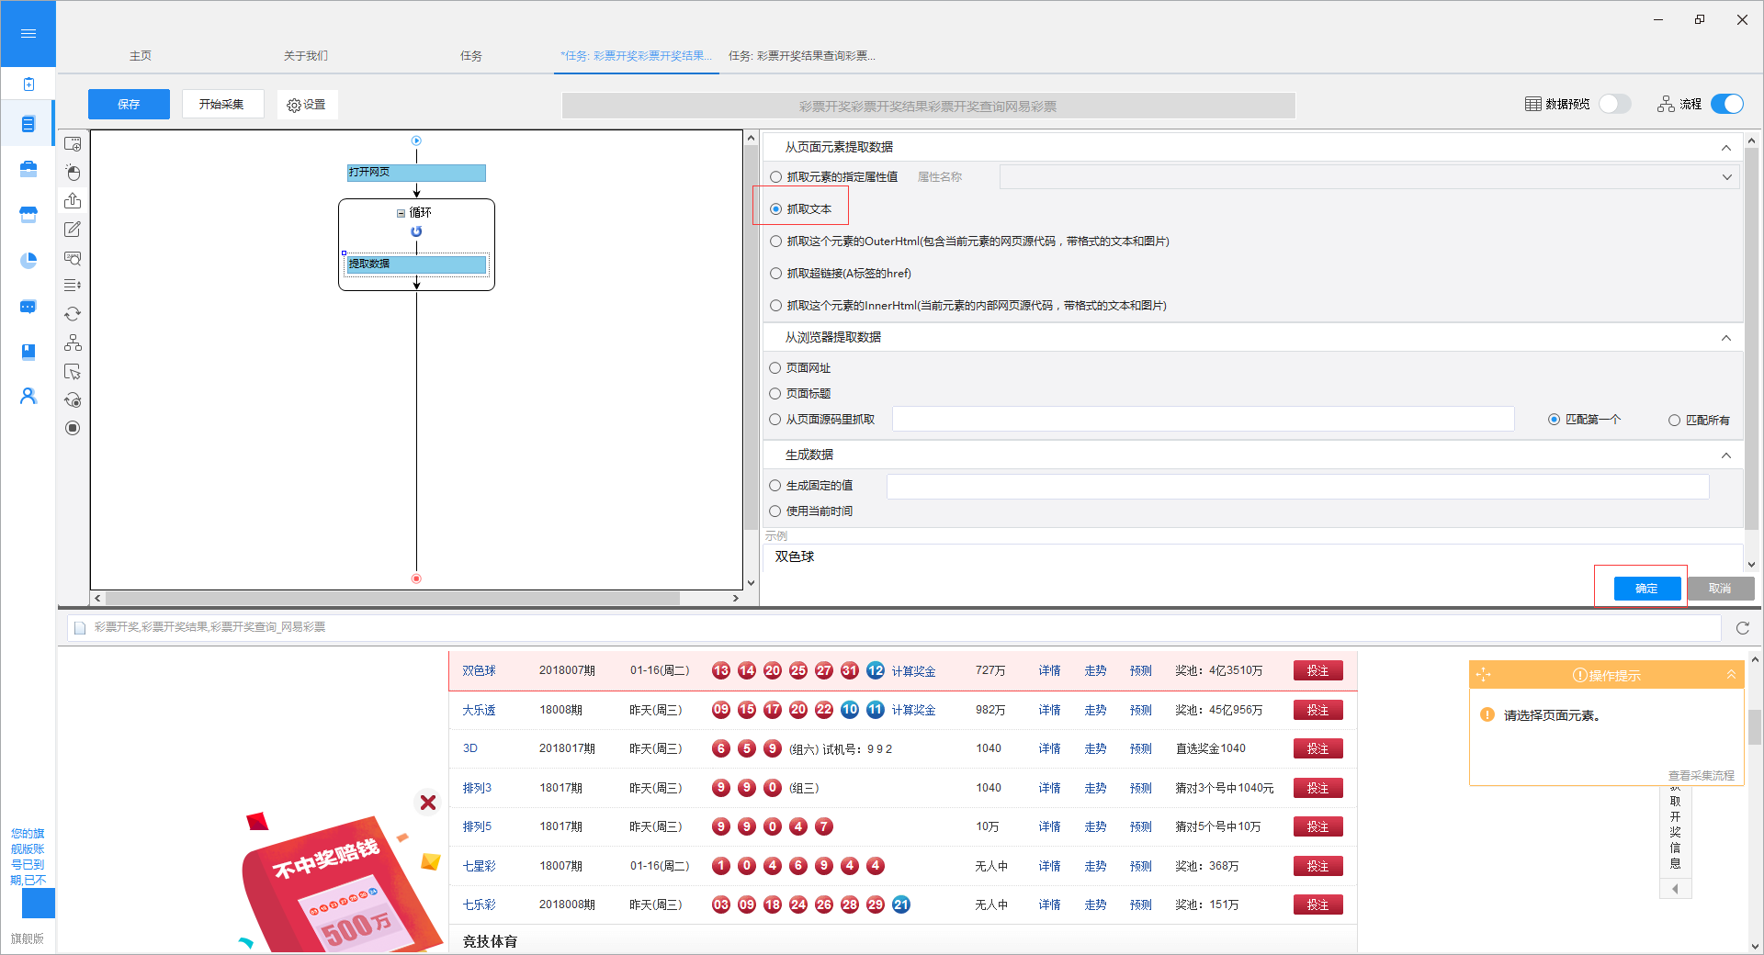Turn off the 流程 switch
Image resolution: width=1764 pixels, height=955 pixels.
click(1726, 104)
